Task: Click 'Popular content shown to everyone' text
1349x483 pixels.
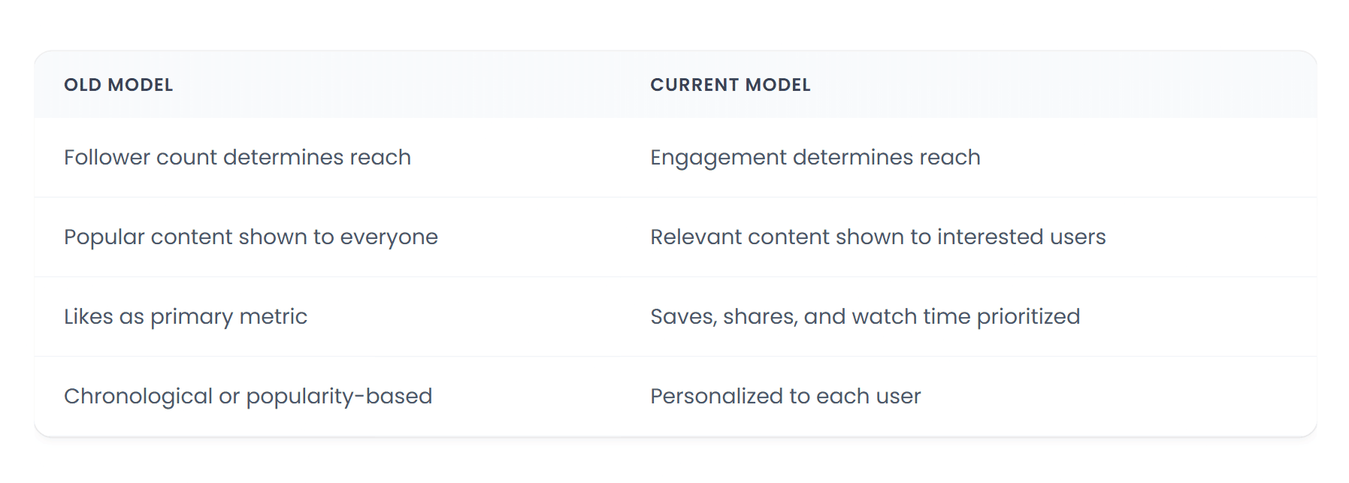Action: [x=250, y=237]
